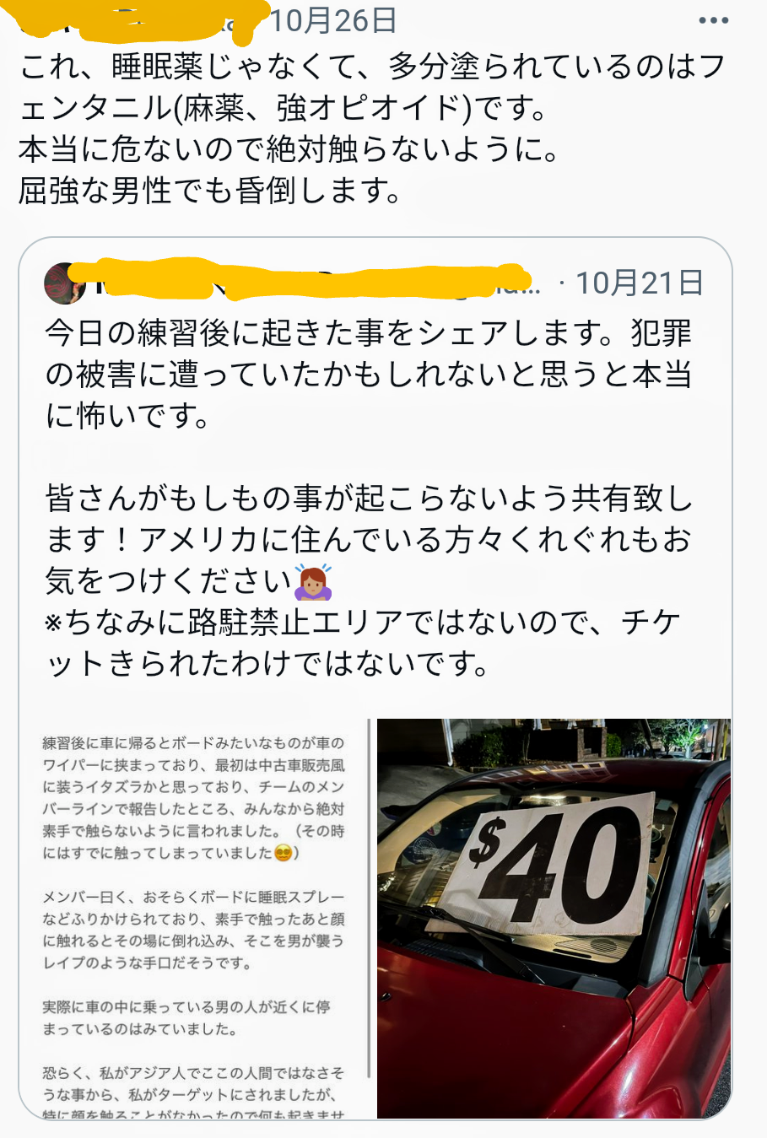Click the 10月26日 post timestamp
The image size is (767, 1138).
point(333,20)
